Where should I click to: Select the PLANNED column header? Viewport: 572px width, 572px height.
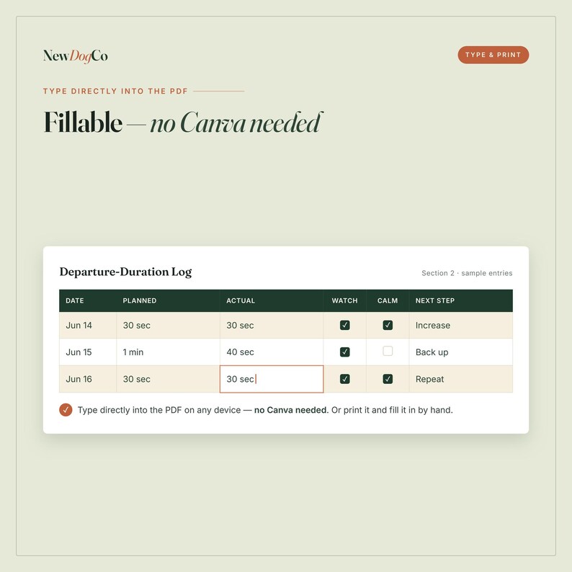click(x=168, y=300)
